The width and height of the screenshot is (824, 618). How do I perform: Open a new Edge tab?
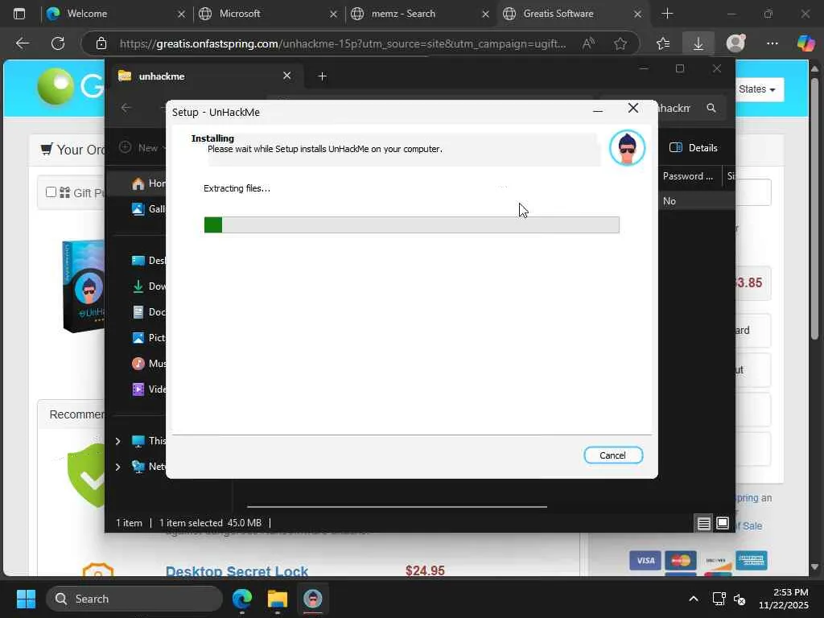tap(667, 14)
